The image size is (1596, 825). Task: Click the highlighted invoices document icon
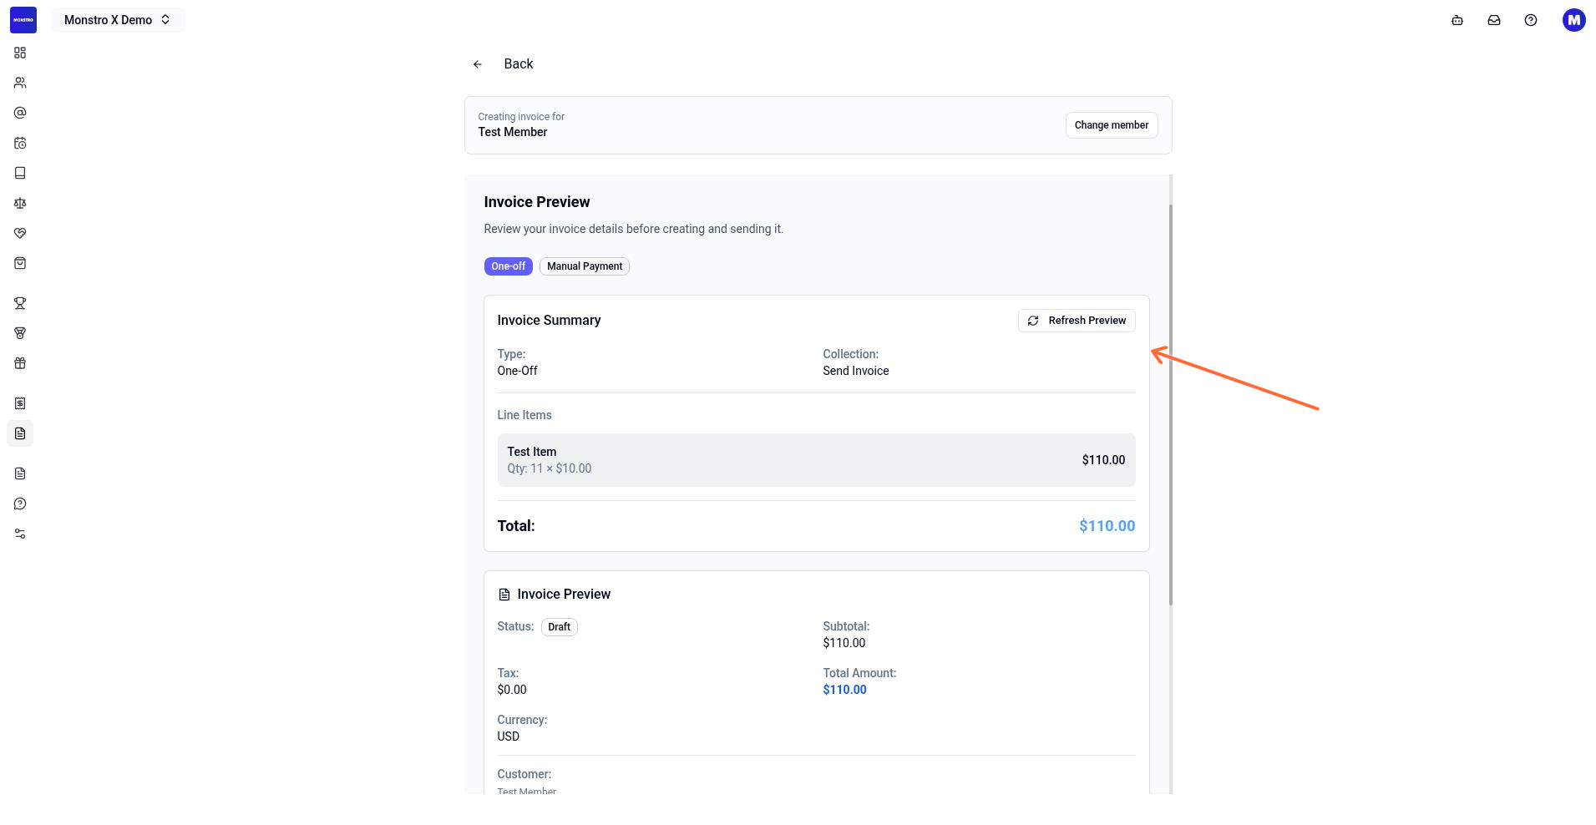tap(20, 433)
